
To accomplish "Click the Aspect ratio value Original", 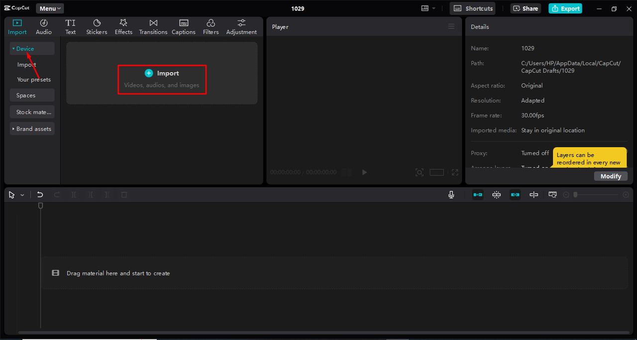I will 531,85.
